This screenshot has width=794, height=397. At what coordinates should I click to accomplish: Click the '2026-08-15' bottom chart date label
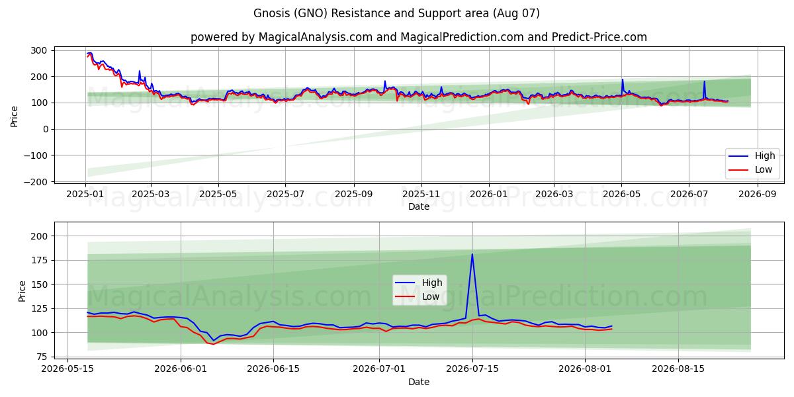[678, 369]
